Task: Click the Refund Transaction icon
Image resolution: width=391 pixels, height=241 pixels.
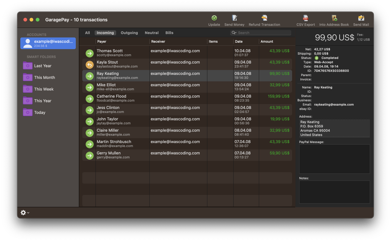Action: 264,18
